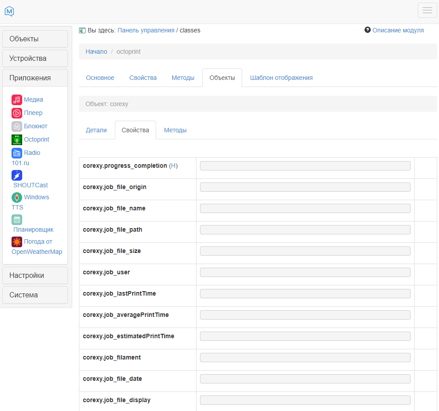Screen dimensions: 439x411
Task: Open the Планировщик calendar icon
Action: [x=17, y=220]
